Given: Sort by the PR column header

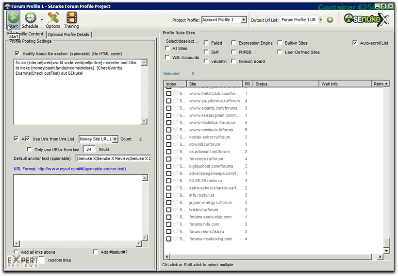Looking at the screenshot, I should pos(248,84).
